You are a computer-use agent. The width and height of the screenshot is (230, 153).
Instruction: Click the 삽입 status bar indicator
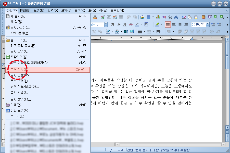point(130,150)
